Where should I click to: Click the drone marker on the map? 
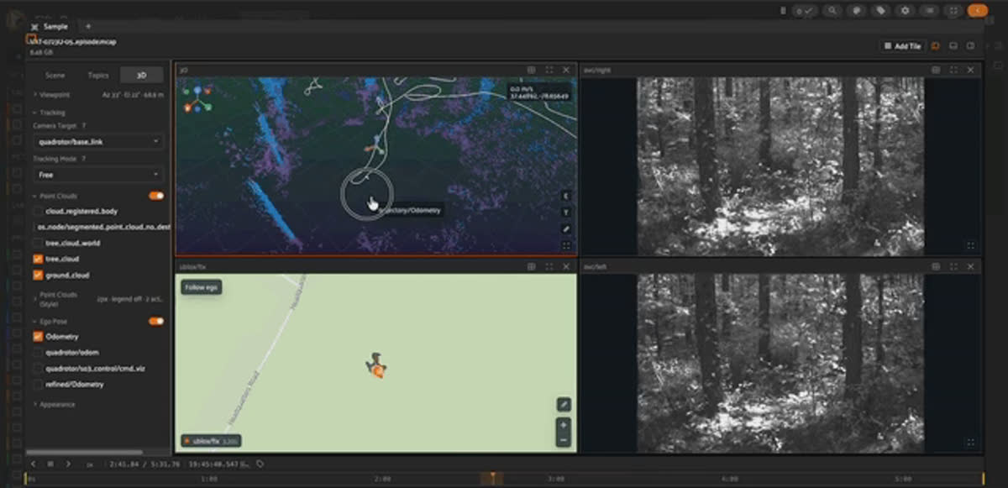(375, 365)
